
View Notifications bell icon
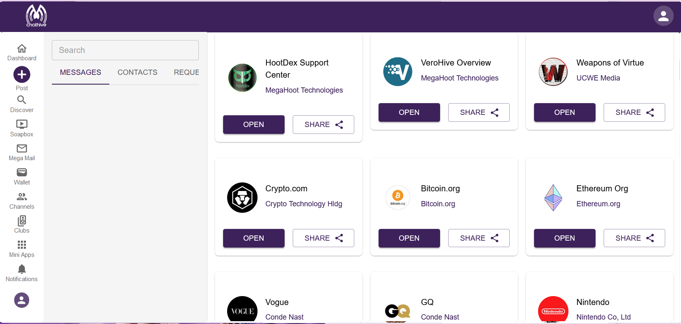click(22, 269)
